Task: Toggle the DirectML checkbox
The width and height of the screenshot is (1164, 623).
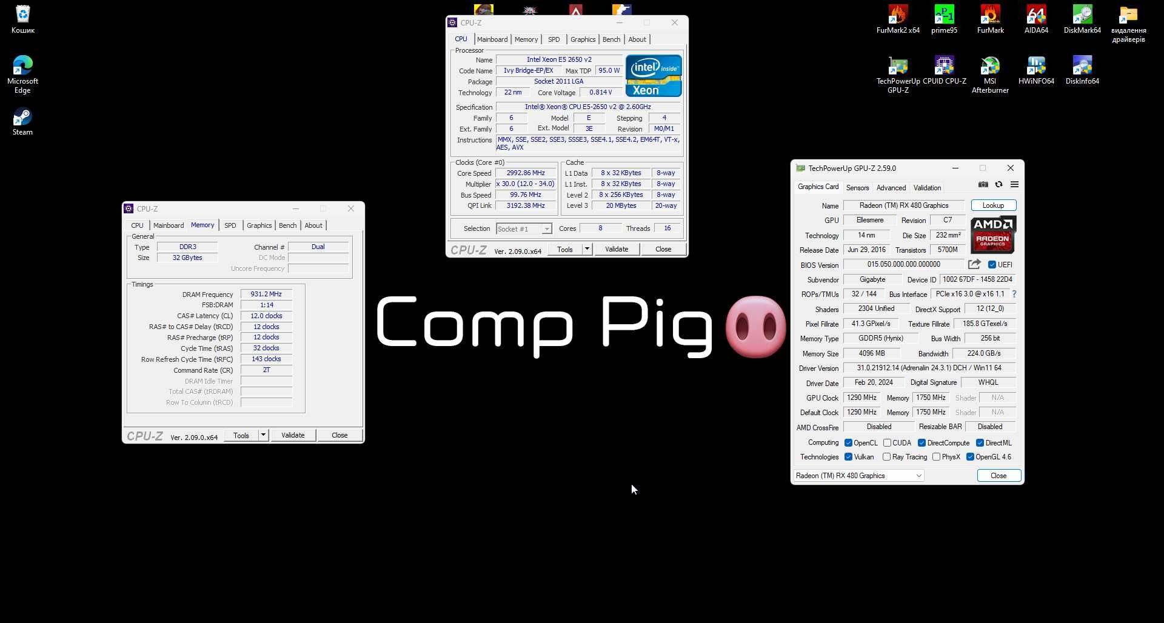Action: 980,443
